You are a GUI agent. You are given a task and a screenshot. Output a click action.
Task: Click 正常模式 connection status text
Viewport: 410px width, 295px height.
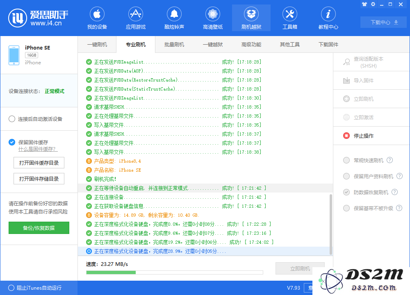pos(55,91)
